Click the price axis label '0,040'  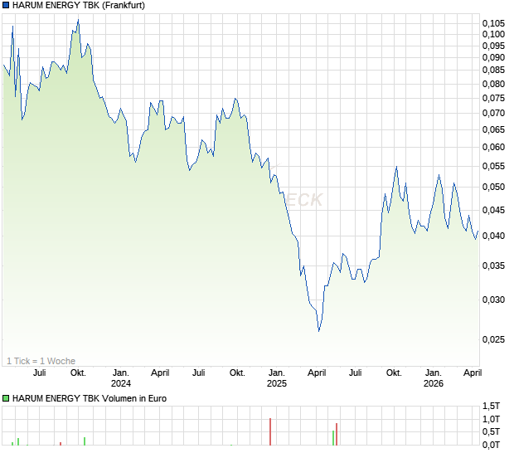pos(493,236)
